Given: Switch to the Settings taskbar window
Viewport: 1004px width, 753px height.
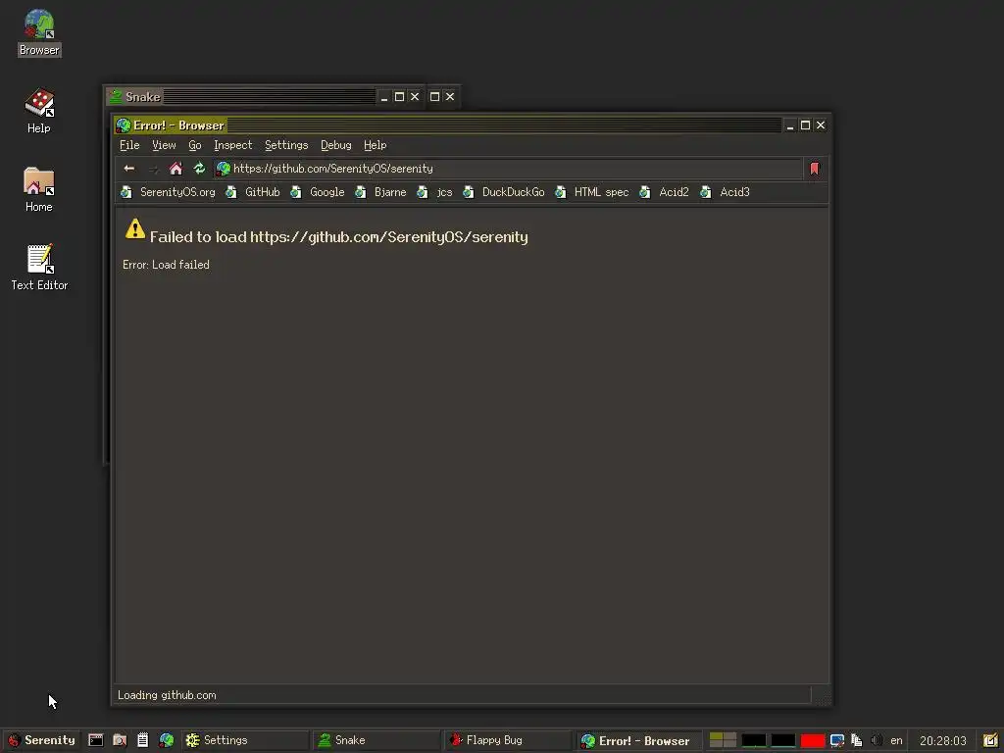Looking at the screenshot, I should click(x=244, y=740).
